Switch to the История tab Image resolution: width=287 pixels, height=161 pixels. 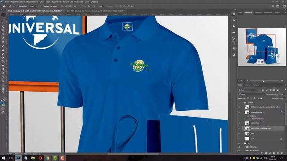pos(256,85)
